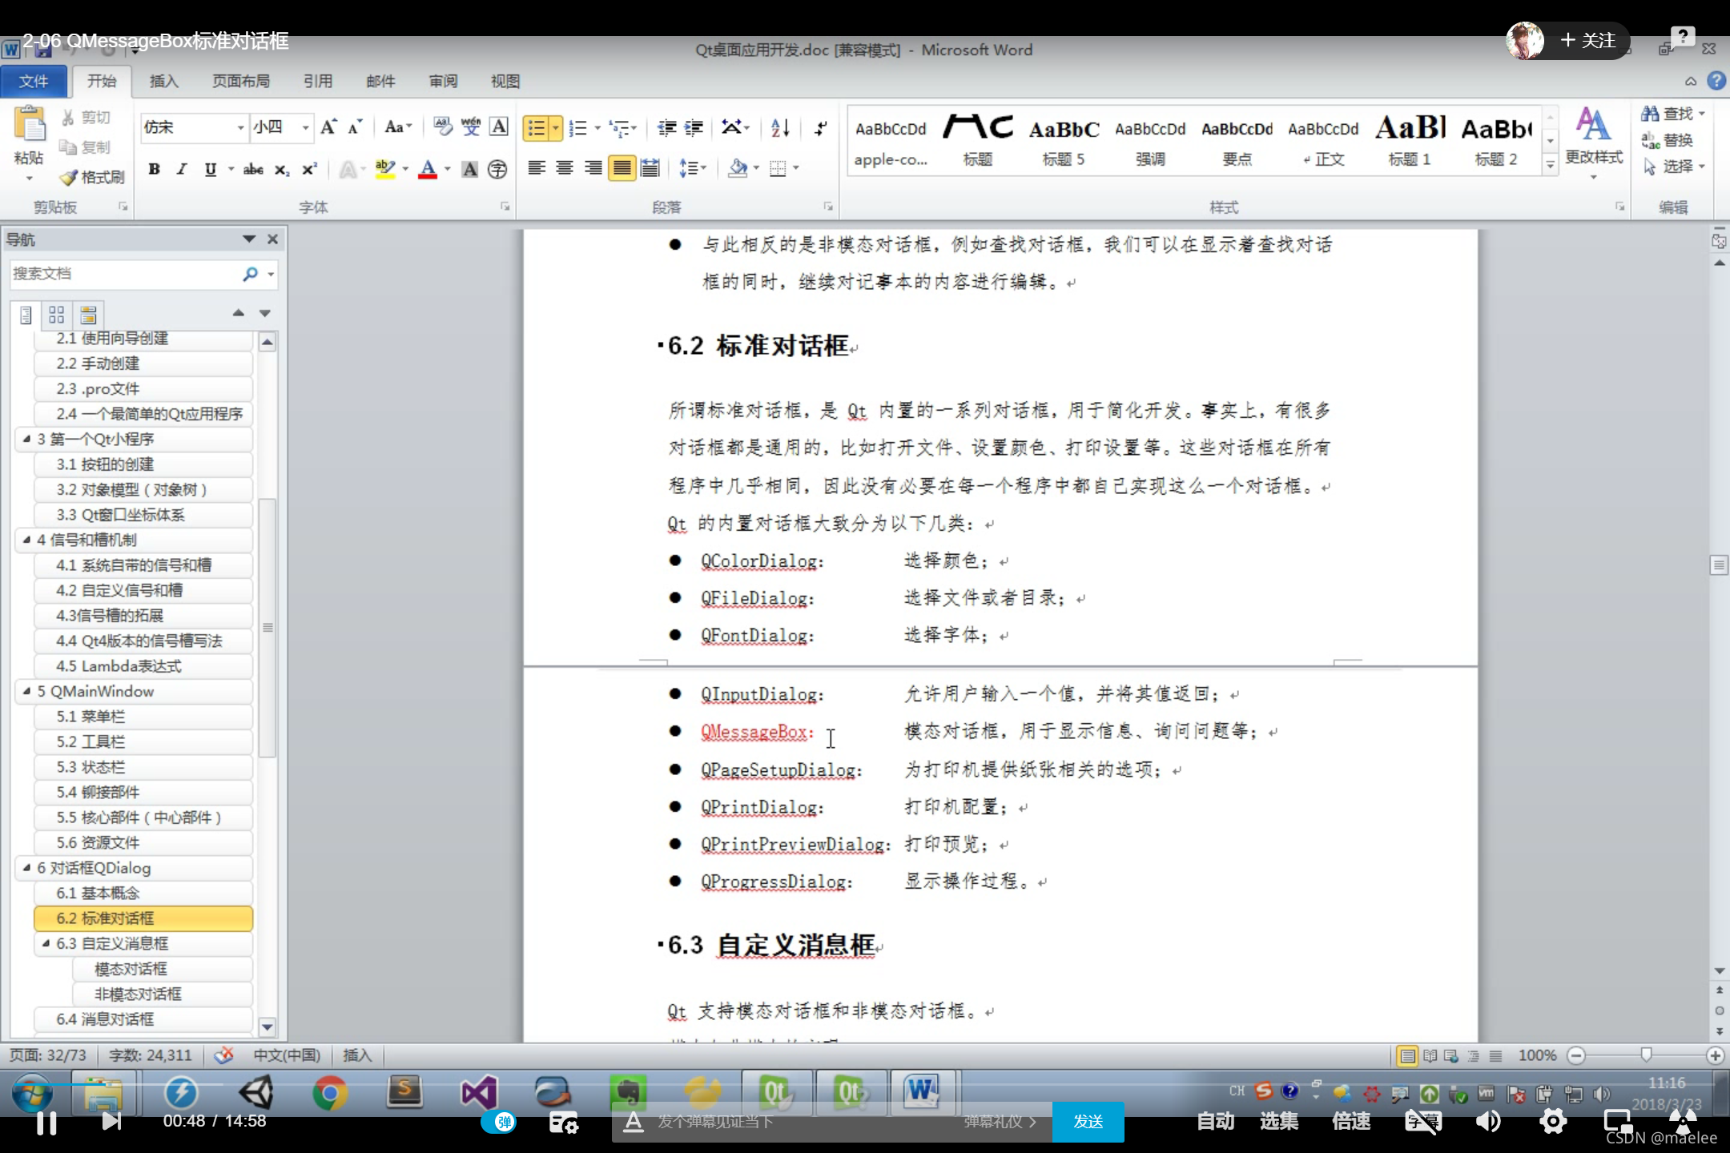Click the Shading paint bucket icon

(738, 168)
